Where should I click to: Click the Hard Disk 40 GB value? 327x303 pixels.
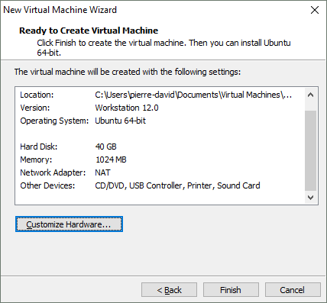coord(105,147)
